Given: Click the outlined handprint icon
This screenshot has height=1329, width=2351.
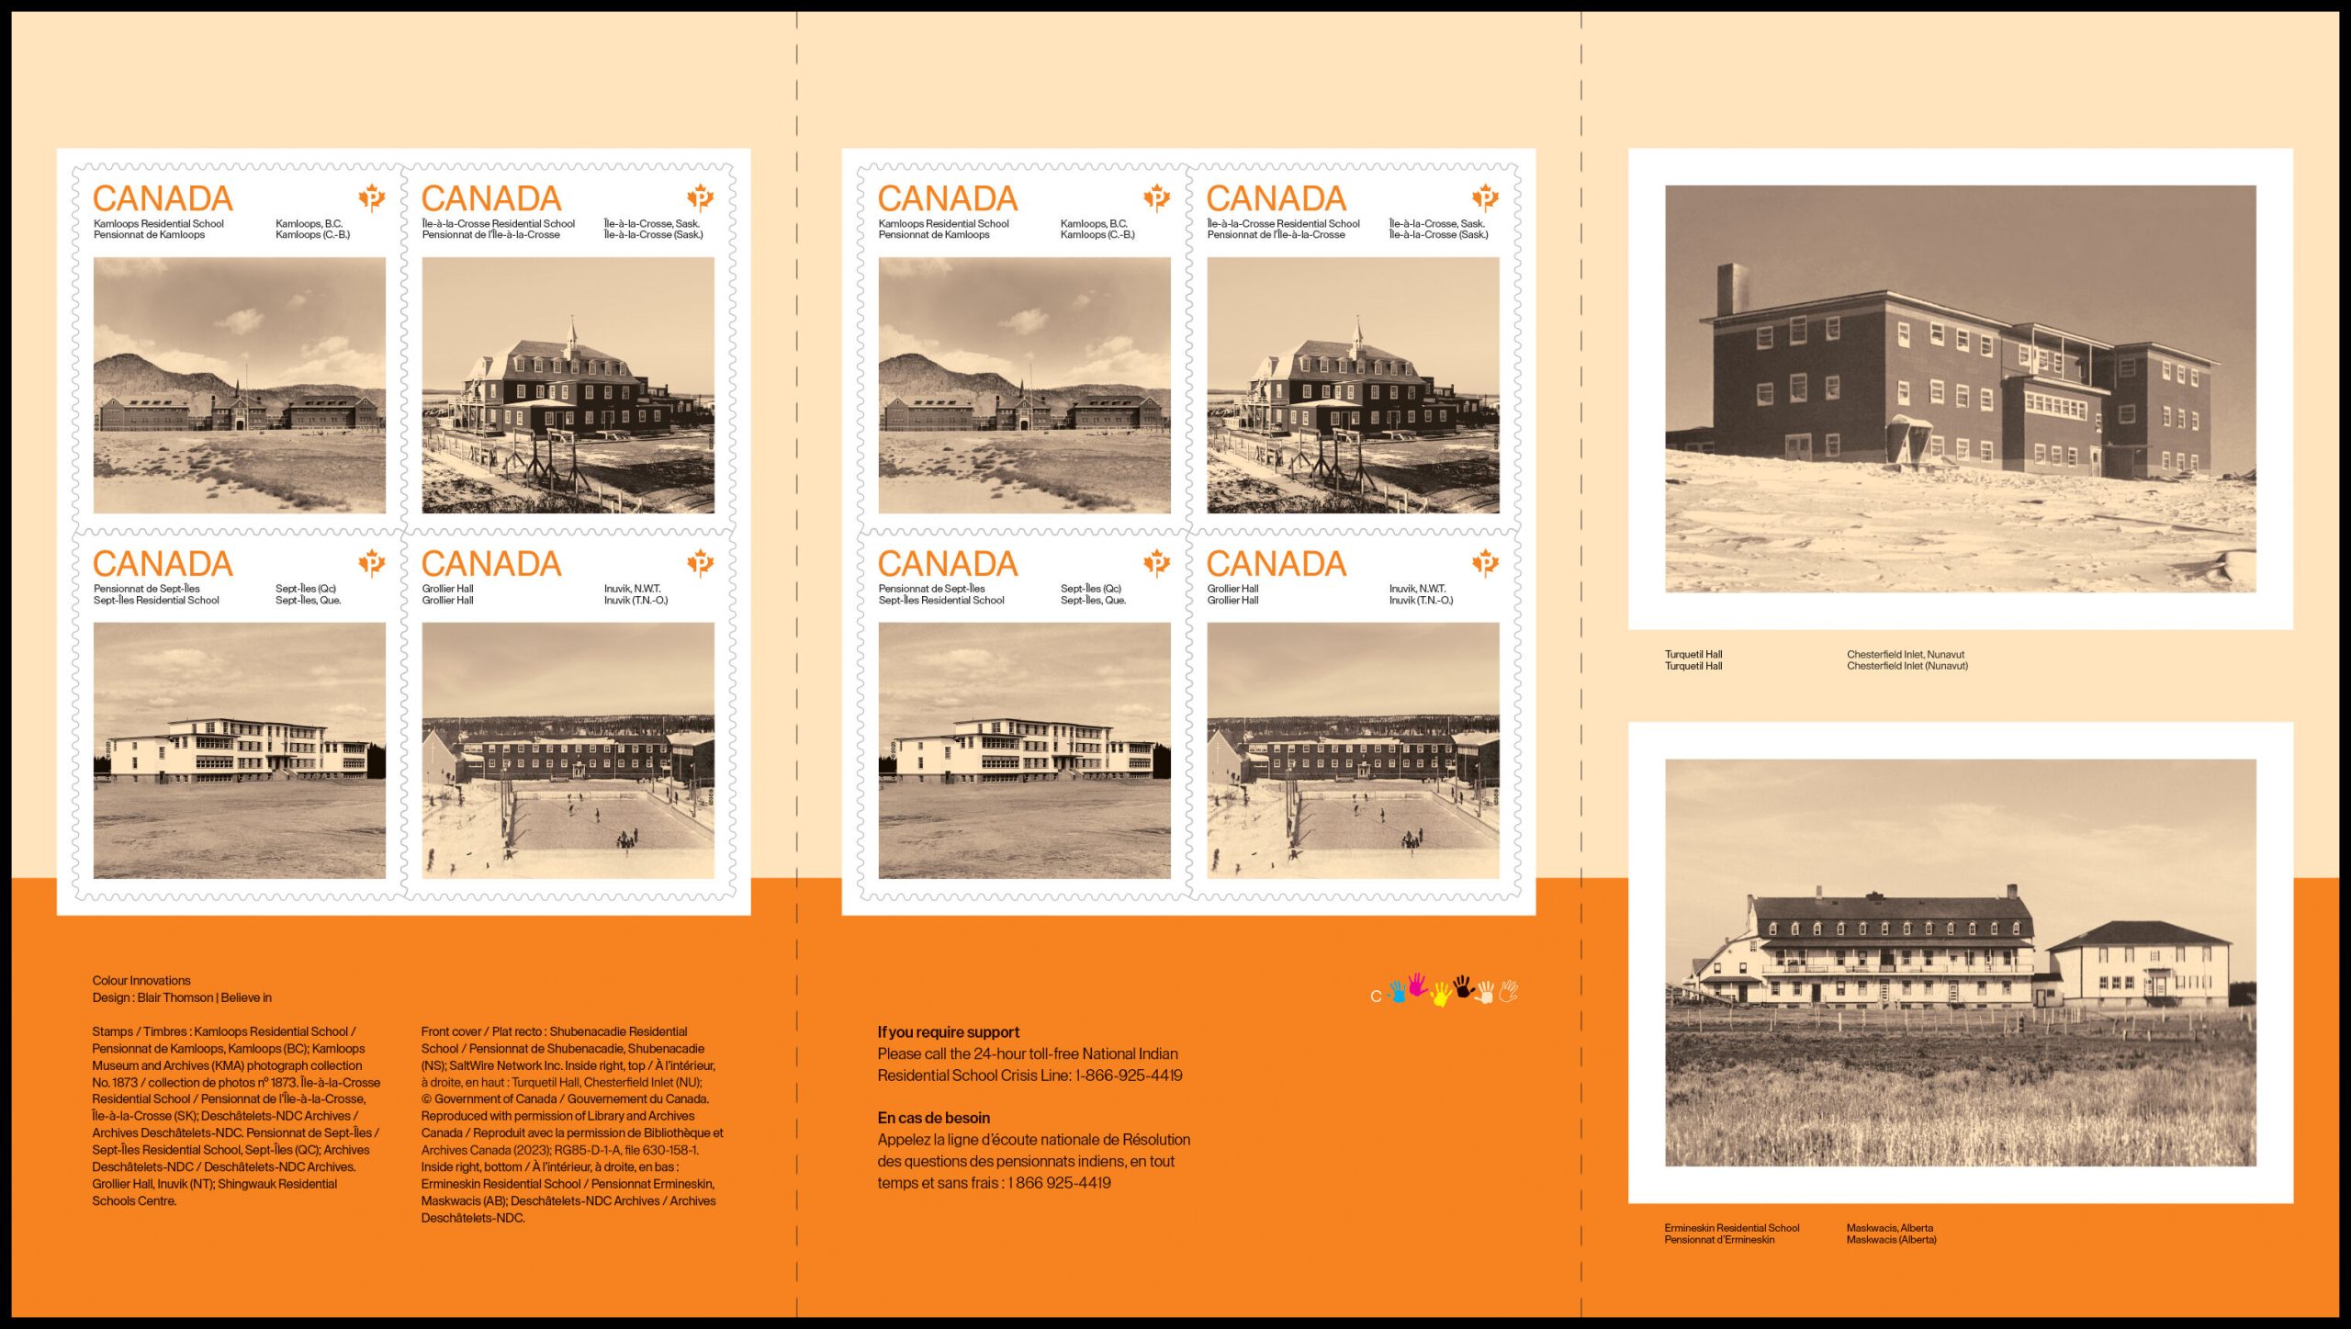Looking at the screenshot, I should pos(1508,991).
